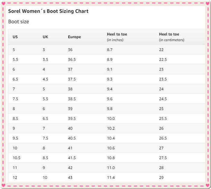
Task: Click the US size 12 cell
Action: [15, 178]
